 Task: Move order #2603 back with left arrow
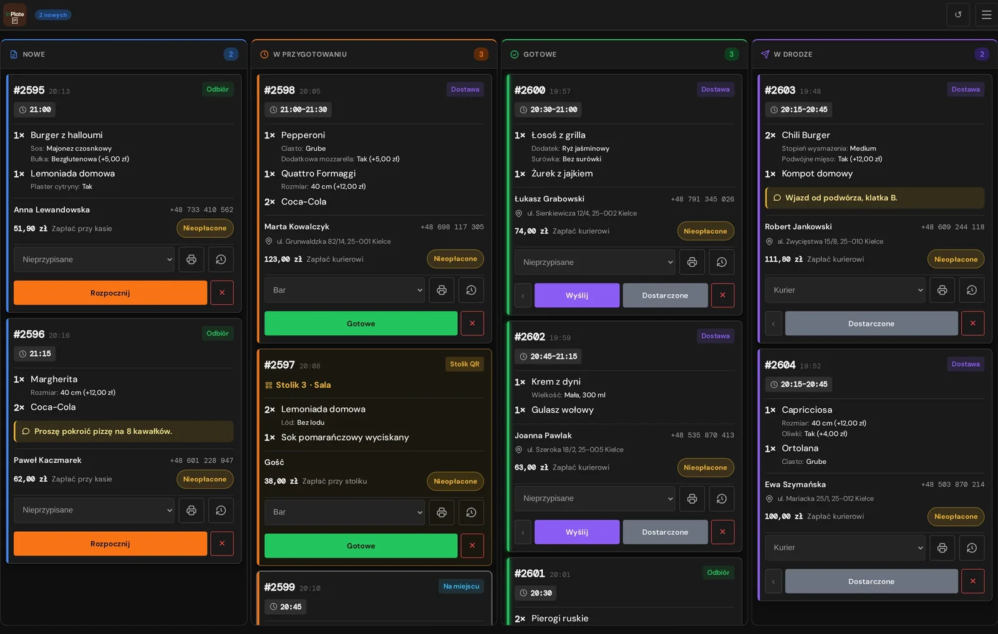click(x=773, y=324)
